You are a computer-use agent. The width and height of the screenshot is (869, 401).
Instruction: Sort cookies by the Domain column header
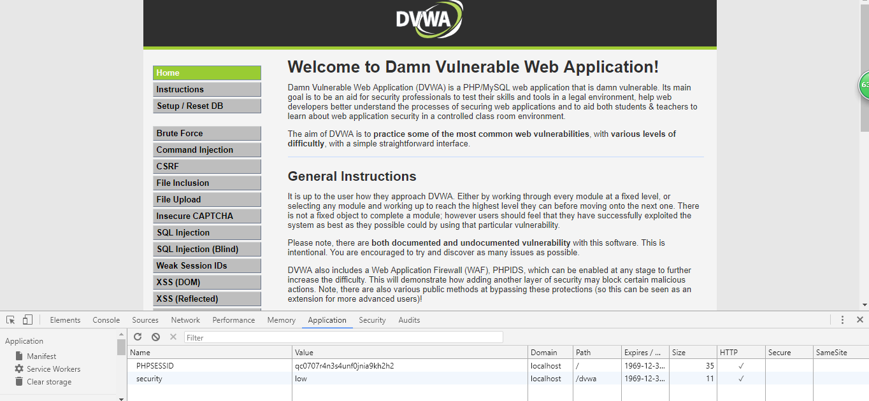tap(550, 352)
